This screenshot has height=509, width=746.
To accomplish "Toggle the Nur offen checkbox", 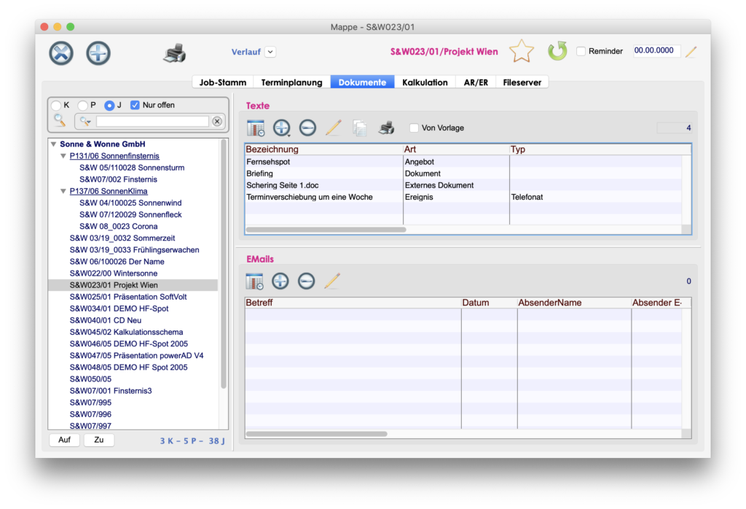I will coord(135,105).
